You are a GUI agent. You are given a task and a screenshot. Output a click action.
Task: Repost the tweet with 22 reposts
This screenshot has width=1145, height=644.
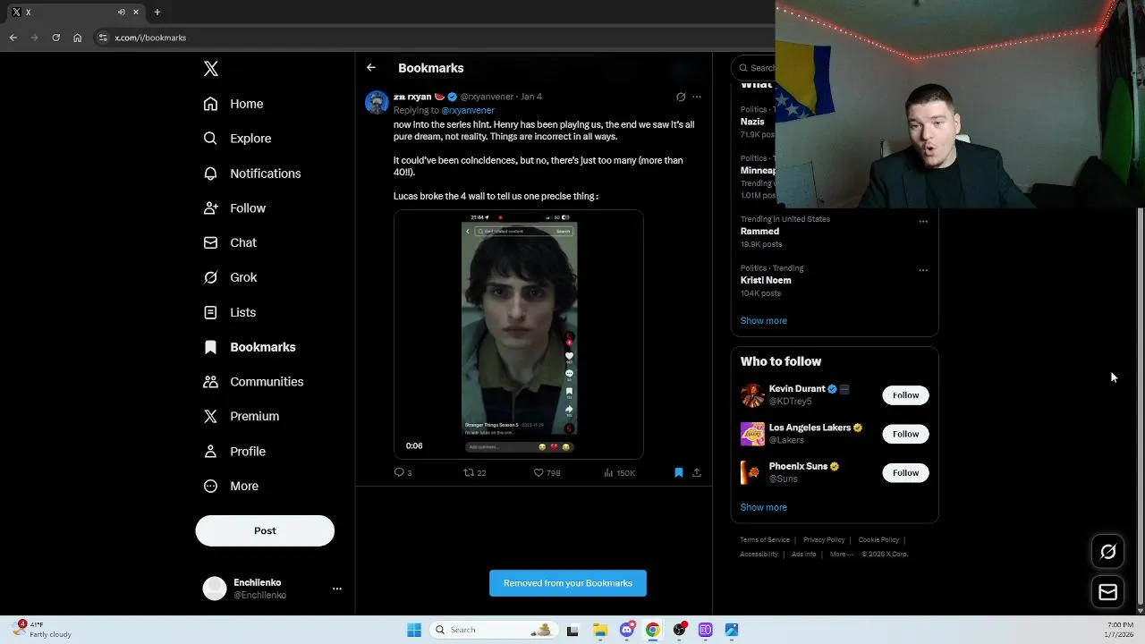(474, 472)
